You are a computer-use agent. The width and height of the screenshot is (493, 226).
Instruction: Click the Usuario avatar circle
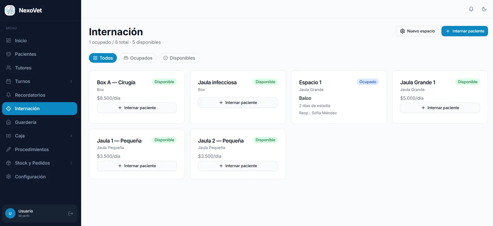[x=10, y=213]
